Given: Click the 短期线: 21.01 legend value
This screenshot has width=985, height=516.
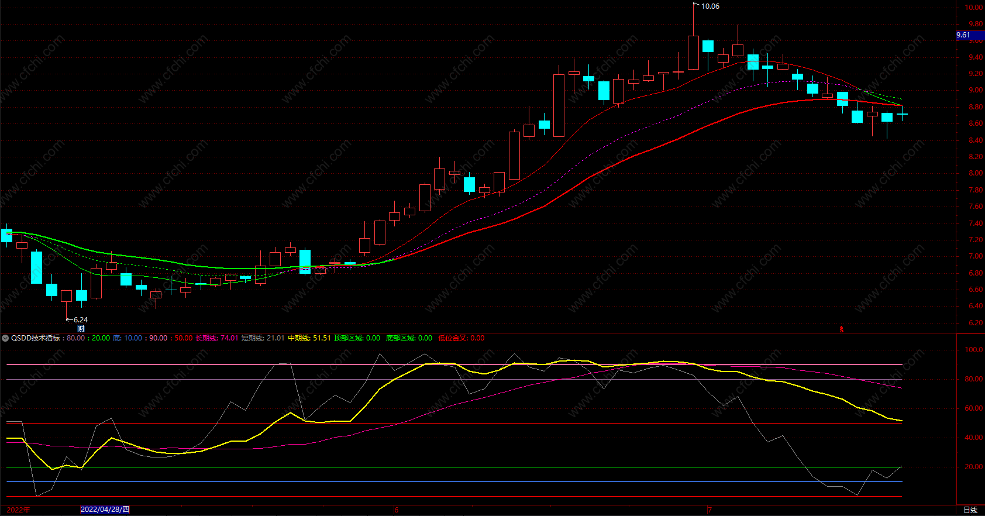Looking at the screenshot, I should (x=263, y=338).
